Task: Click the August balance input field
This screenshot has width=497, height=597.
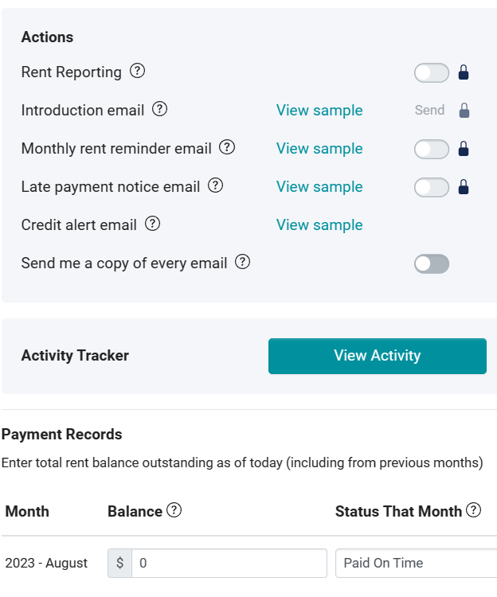Action: (x=229, y=563)
